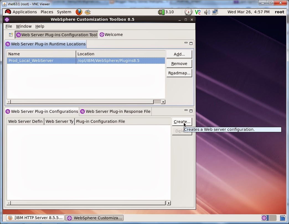The image size is (289, 224).
Task: Maximize the Web Server Plug-in Configurations panel
Action: 191,111
